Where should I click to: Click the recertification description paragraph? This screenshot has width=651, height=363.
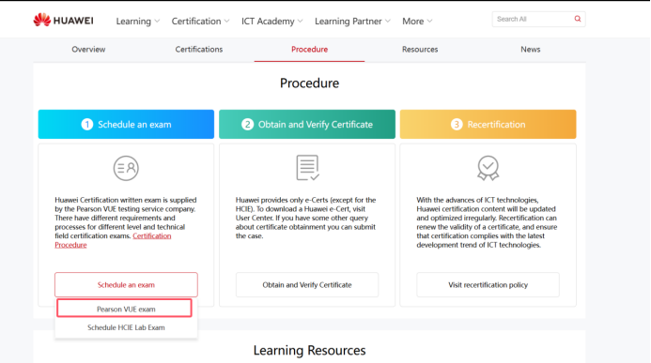487,222
